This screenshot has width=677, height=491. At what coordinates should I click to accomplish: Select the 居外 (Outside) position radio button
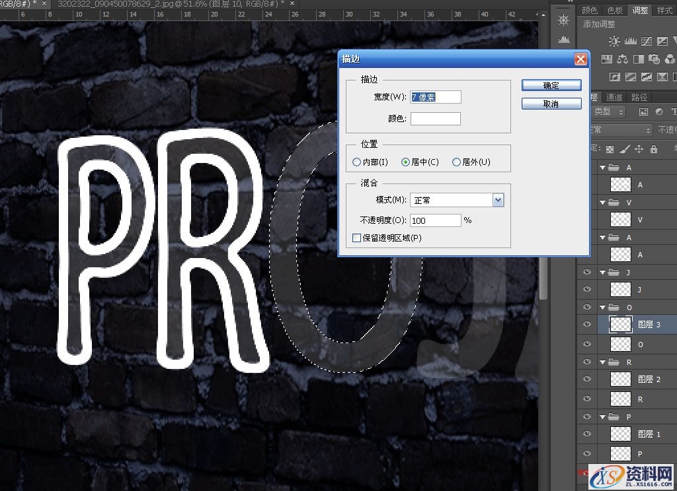pyautogui.click(x=456, y=162)
